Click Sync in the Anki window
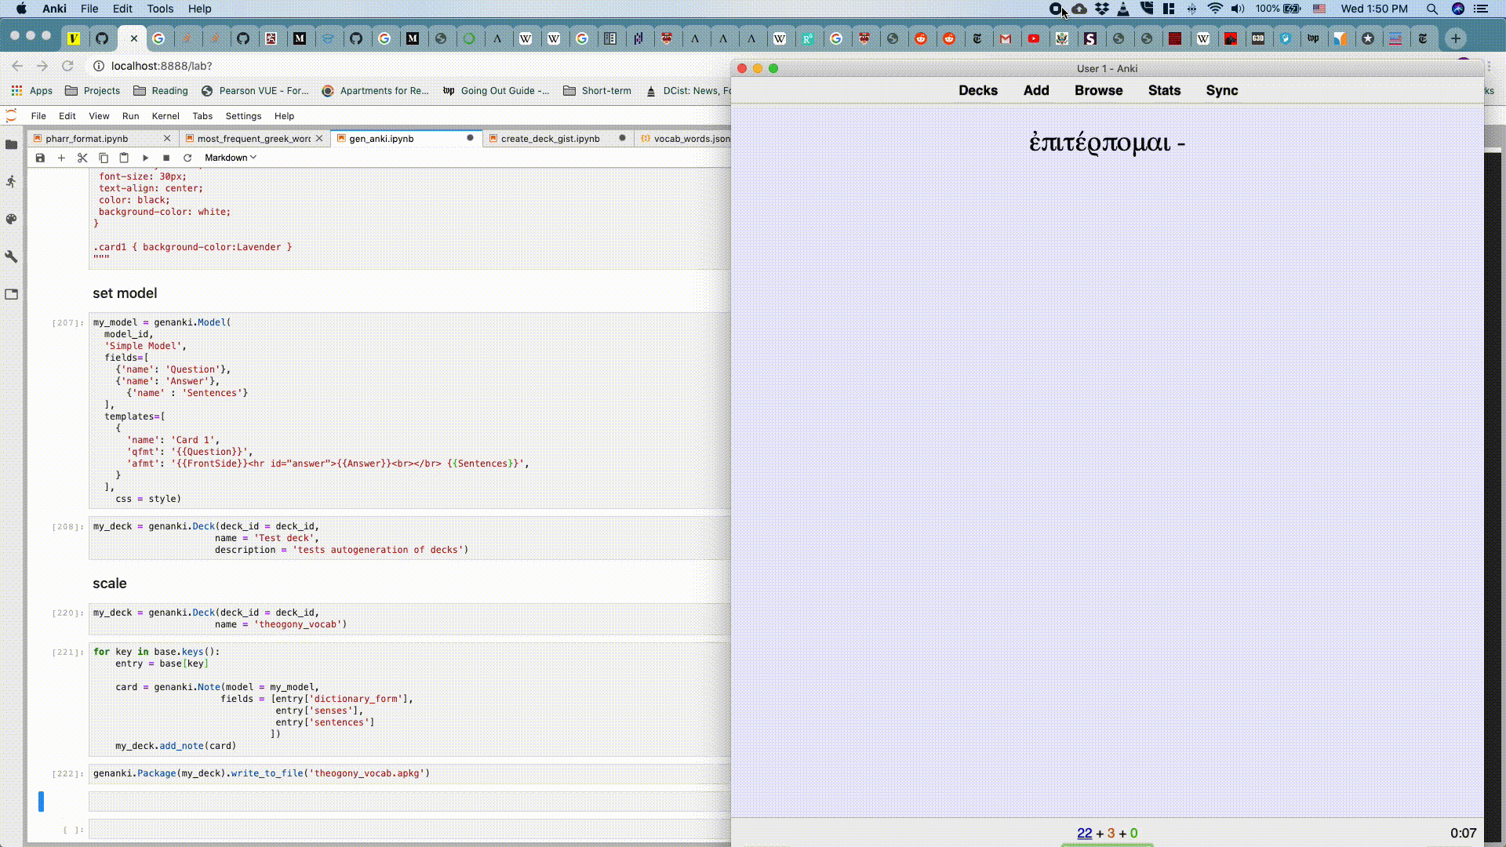The image size is (1506, 847). [1221, 90]
